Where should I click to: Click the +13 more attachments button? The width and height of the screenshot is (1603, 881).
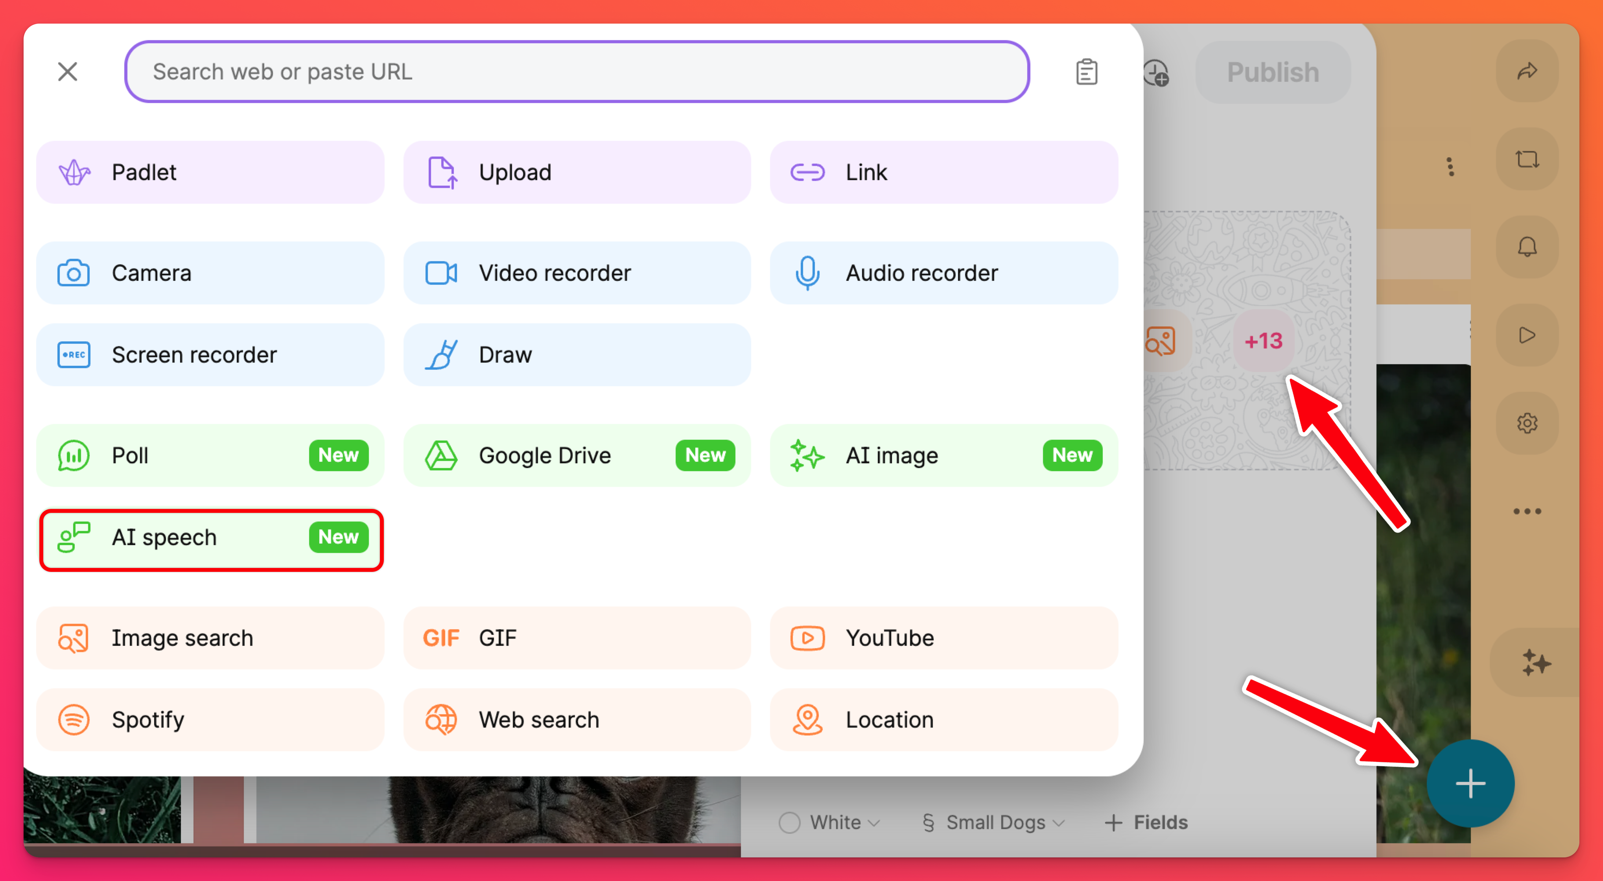coord(1263,341)
